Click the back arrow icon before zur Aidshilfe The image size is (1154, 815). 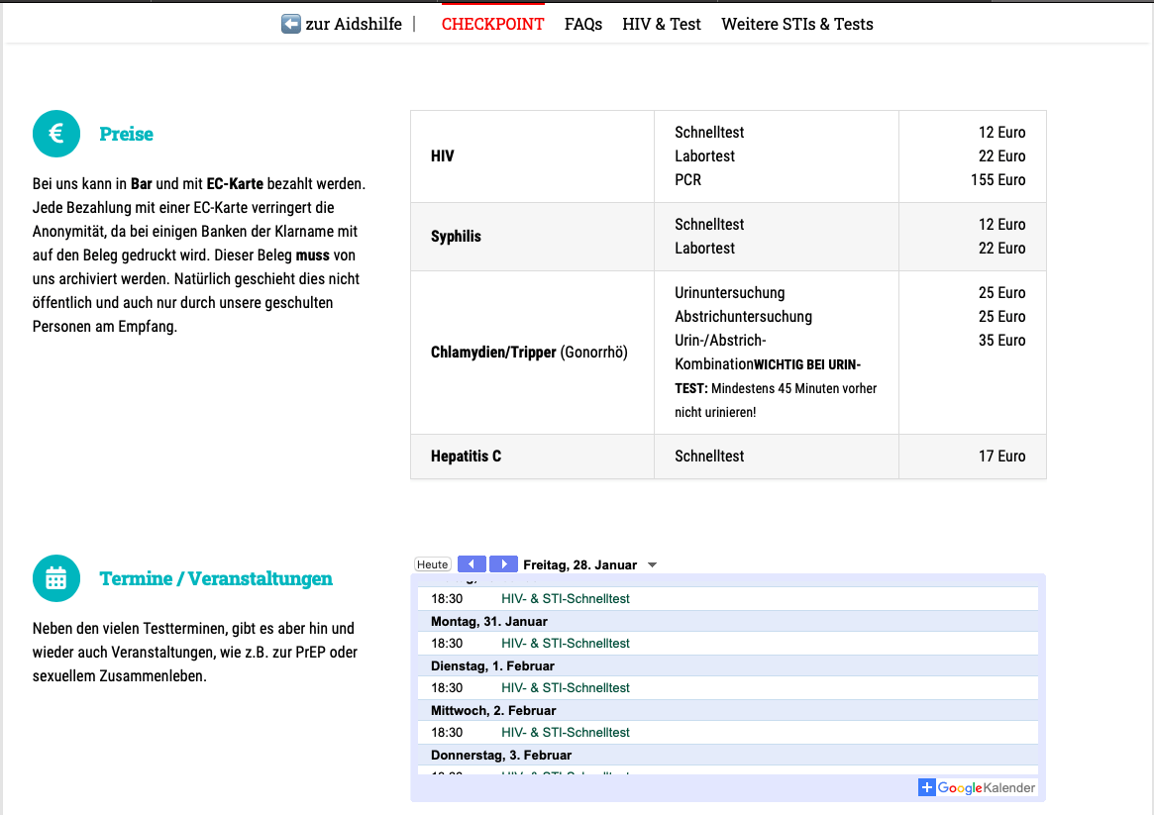(290, 24)
